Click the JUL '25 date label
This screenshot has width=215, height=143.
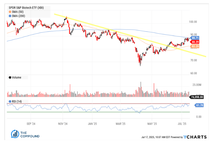pos(182,124)
